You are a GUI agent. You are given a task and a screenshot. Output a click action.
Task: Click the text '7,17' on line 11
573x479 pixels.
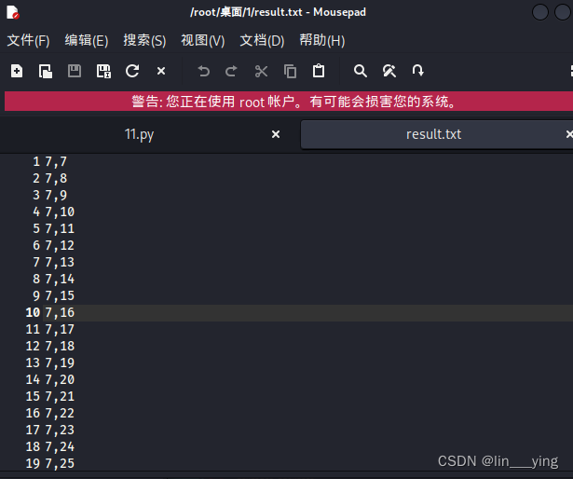(60, 330)
